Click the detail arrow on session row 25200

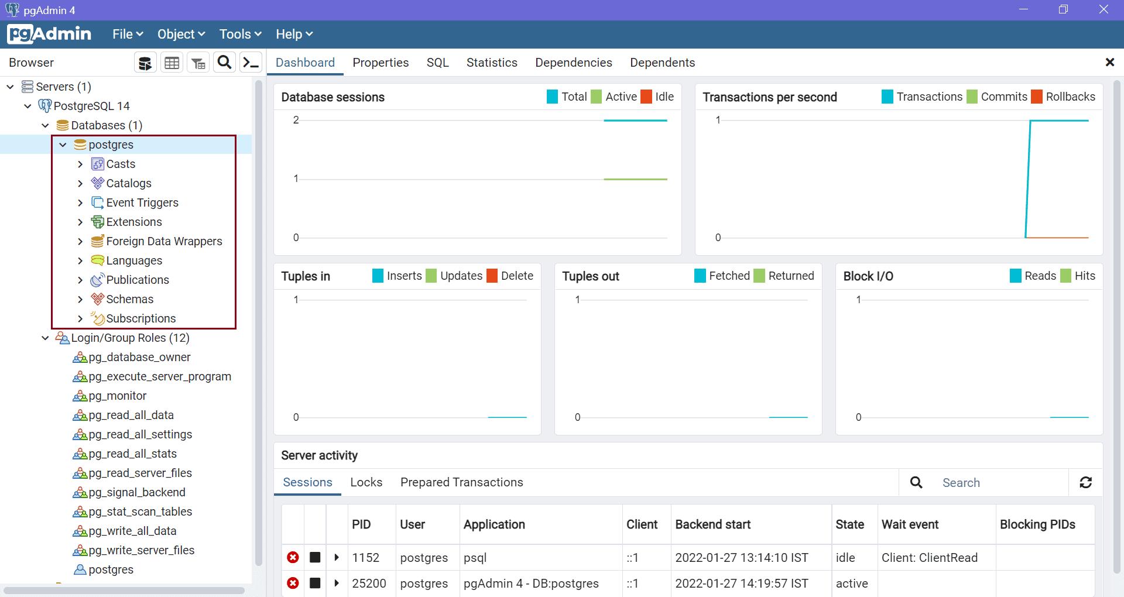(x=337, y=583)
